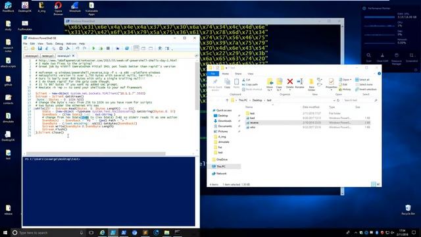Sort by Date modified column header
Image resolution: width=421 pixels, height=237 pixels.
pos(311,107)
